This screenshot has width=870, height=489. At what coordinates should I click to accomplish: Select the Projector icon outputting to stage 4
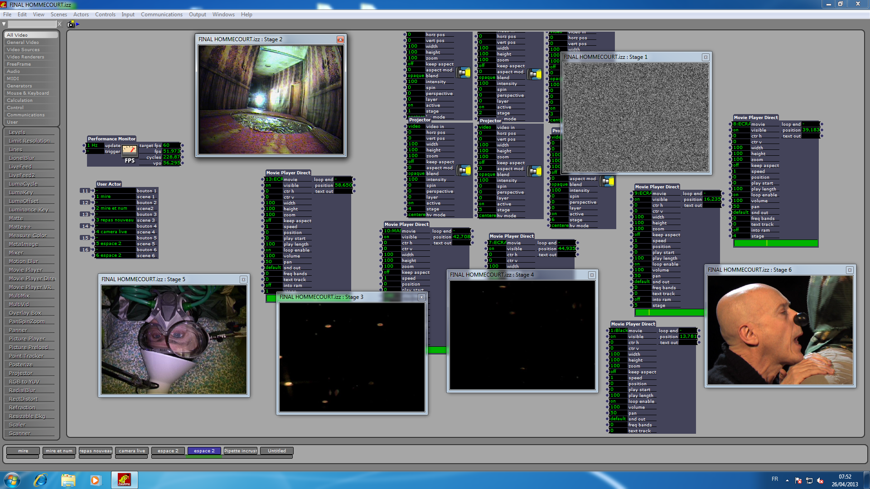tap(464, 170)
